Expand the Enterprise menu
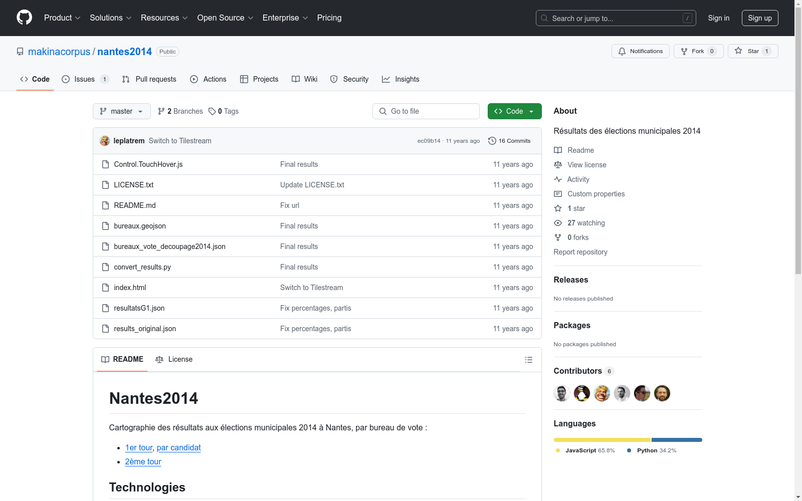802x501 pixels. 285,18
